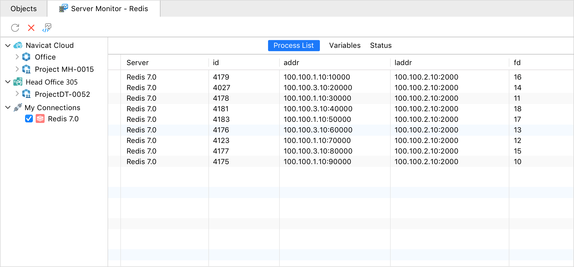Click address 100.100.1.10:90000
Image resolution: width=574 pixels, height=267 pixels.
click(x=317, y=162)
